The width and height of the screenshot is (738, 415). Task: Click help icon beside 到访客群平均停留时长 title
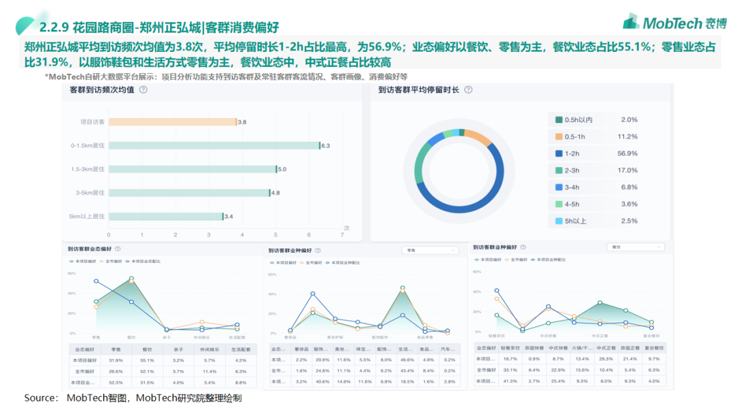pos(465,89)
